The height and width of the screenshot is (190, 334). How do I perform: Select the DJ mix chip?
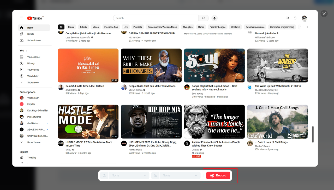click(83, 27)
